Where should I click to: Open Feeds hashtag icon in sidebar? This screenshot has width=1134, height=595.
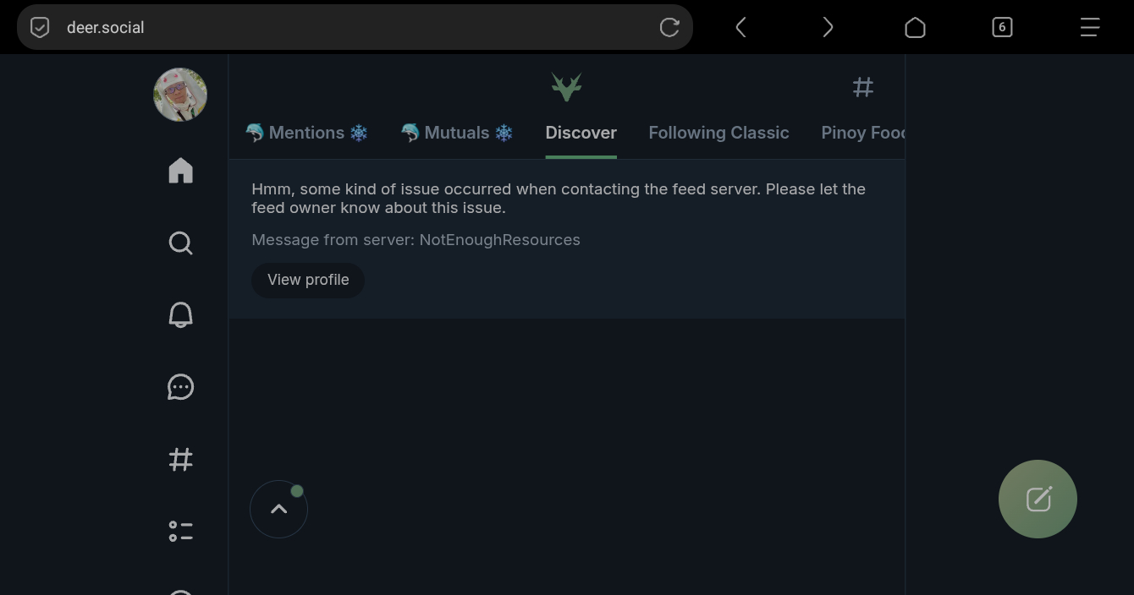click(x=180, y=460)
